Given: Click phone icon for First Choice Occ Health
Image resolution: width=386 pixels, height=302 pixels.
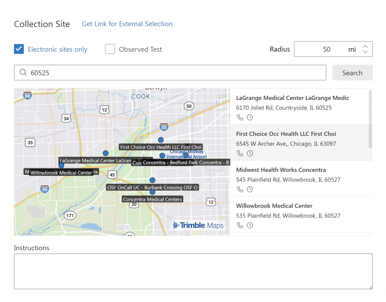Looking at the screenshot, I should point(240,153).
